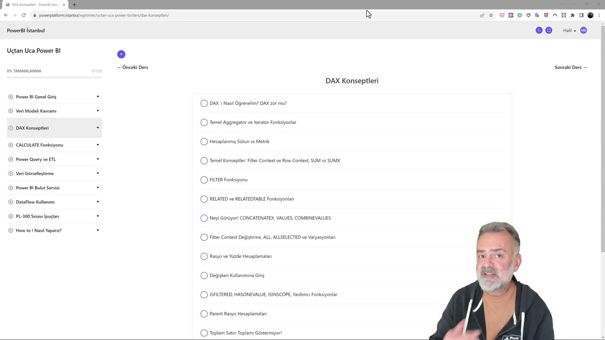This screenshot has width=605, height=340.
Task: Click the circle icon next to Veri Modeli Kavramı
Action: pyautogui.click(x=11, y=111)
